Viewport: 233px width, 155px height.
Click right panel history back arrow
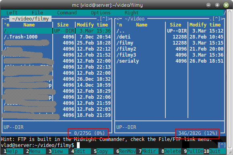pos(118,19)
